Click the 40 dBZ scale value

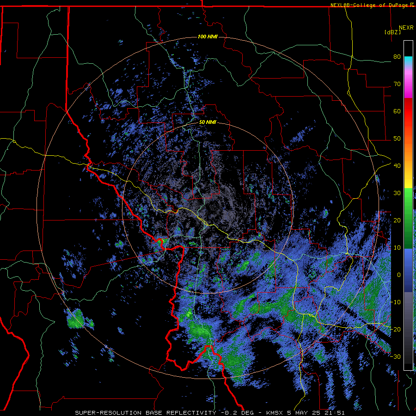[x=397, y=166]
